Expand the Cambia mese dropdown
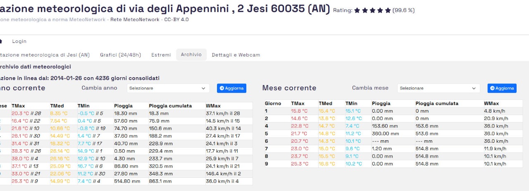The width and height of the screenshot is (529, 191). point(438,88)
